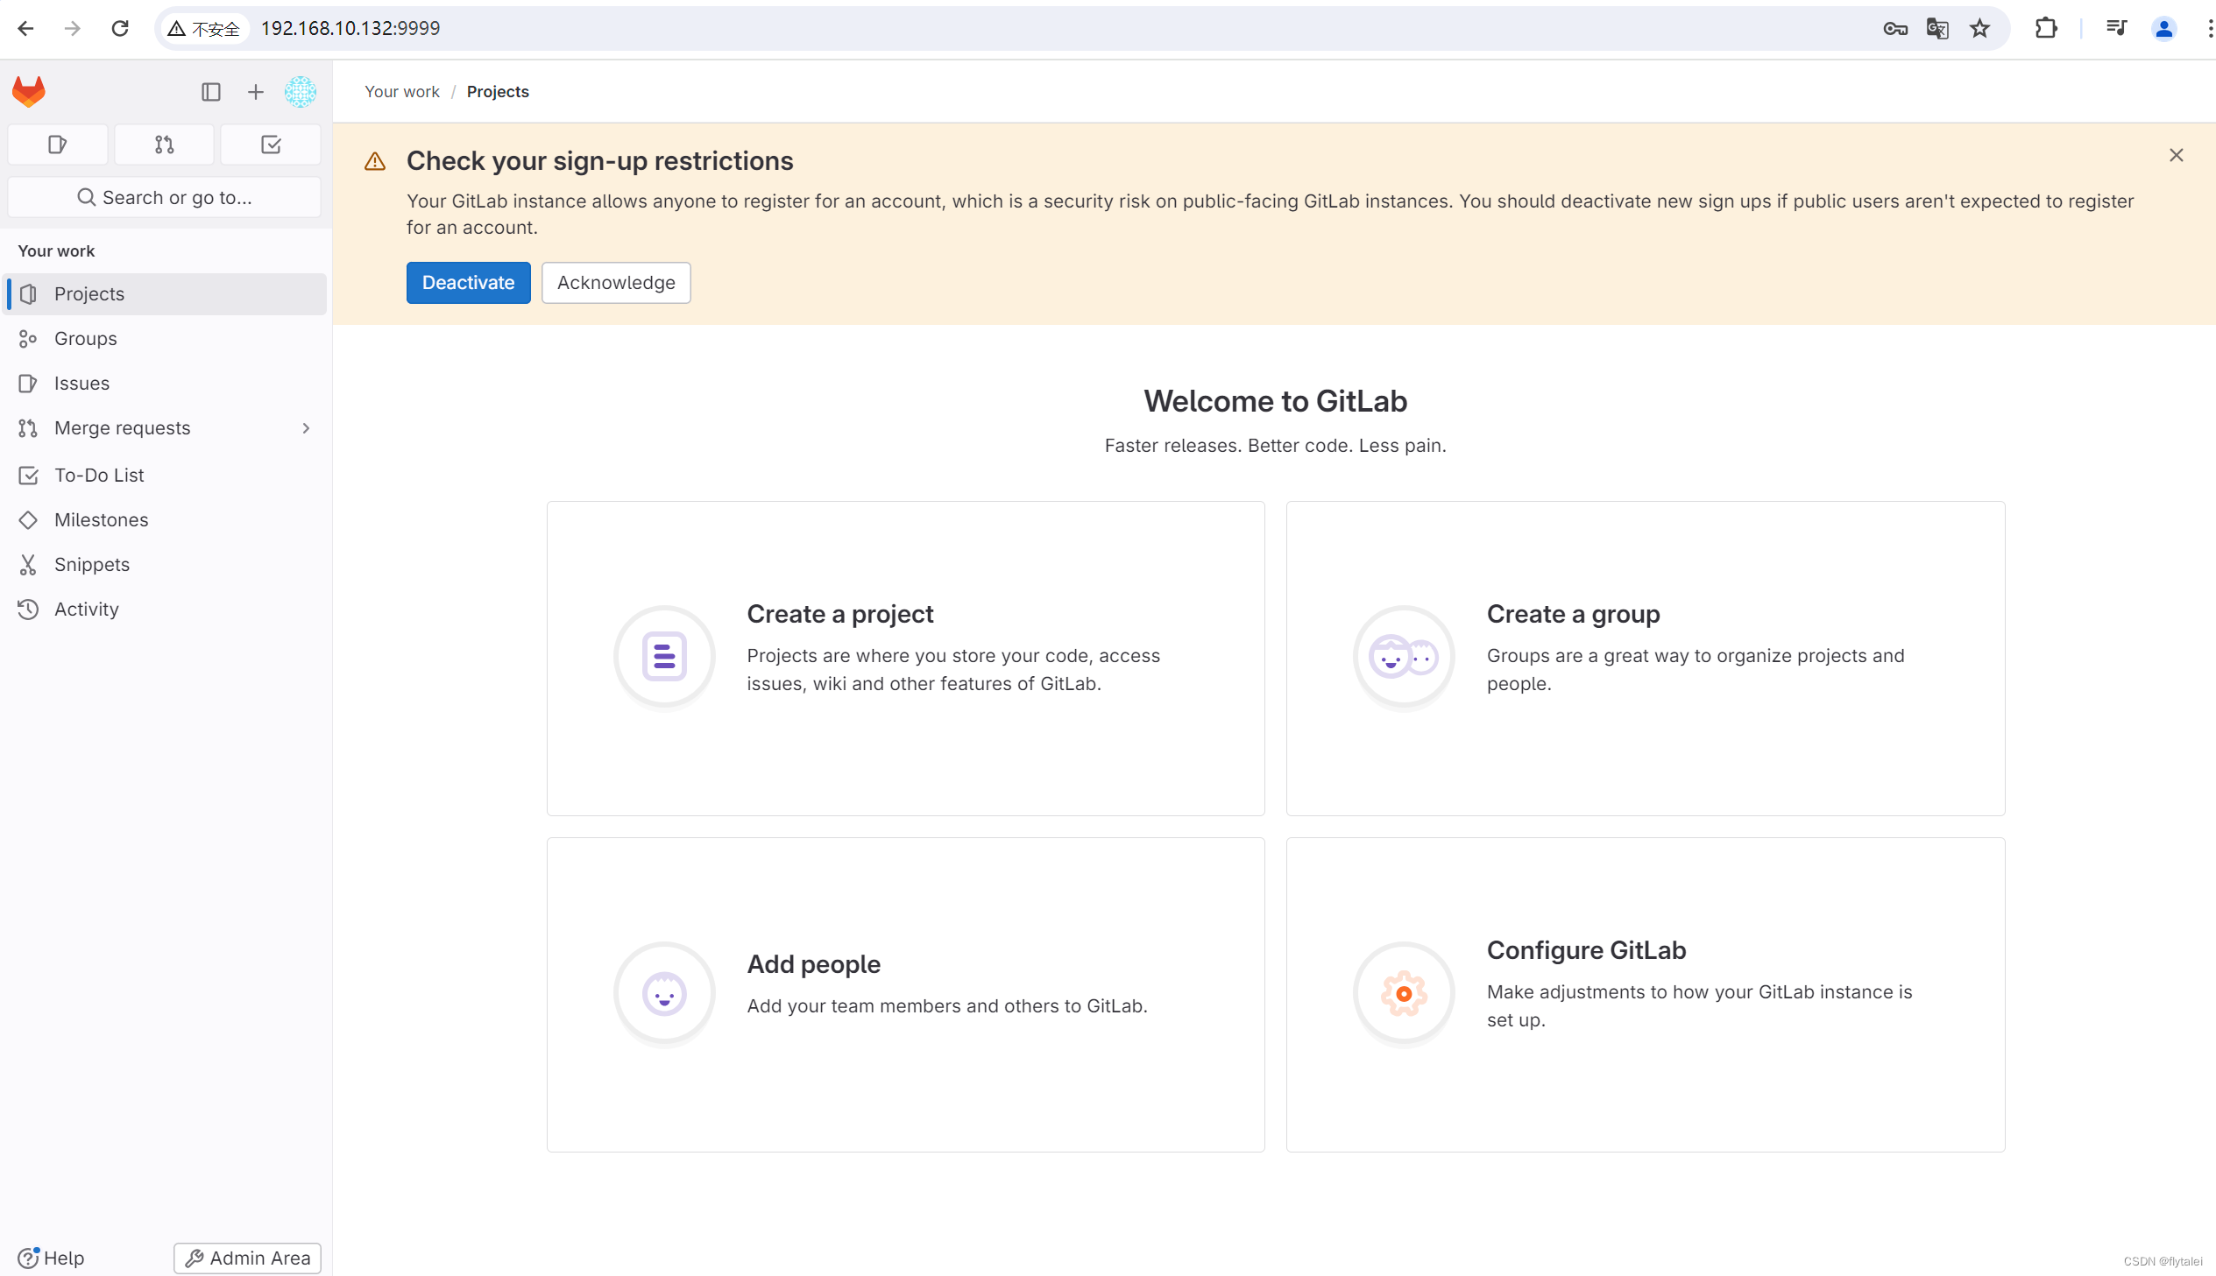The height and width of the screenshot is (1276, 2216).
Task: Toggle the sidebar collapse icon
Action: [210, 92]
